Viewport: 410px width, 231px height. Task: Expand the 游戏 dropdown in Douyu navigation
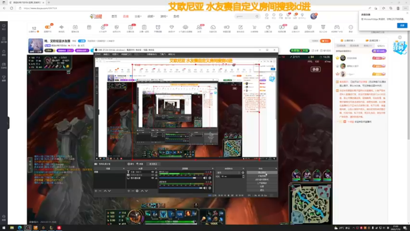[x=163, y=16]
